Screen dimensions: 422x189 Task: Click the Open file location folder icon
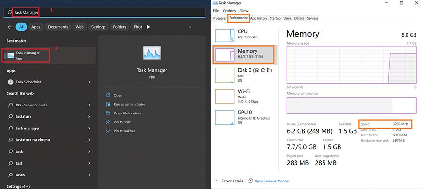click(108, 113)
